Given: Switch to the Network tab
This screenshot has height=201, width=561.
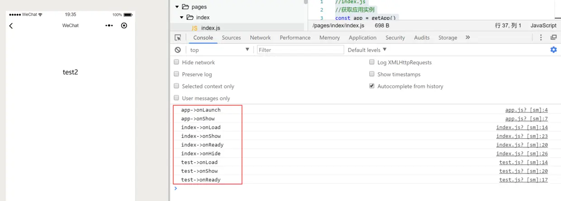Looking at the screenshot, I should (260, 37).
